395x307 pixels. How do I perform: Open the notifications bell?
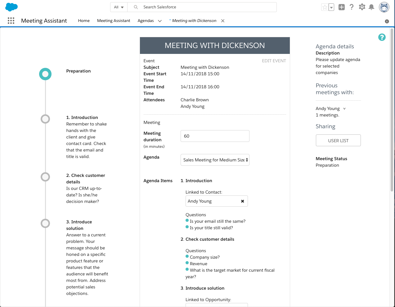coord(371,7)
